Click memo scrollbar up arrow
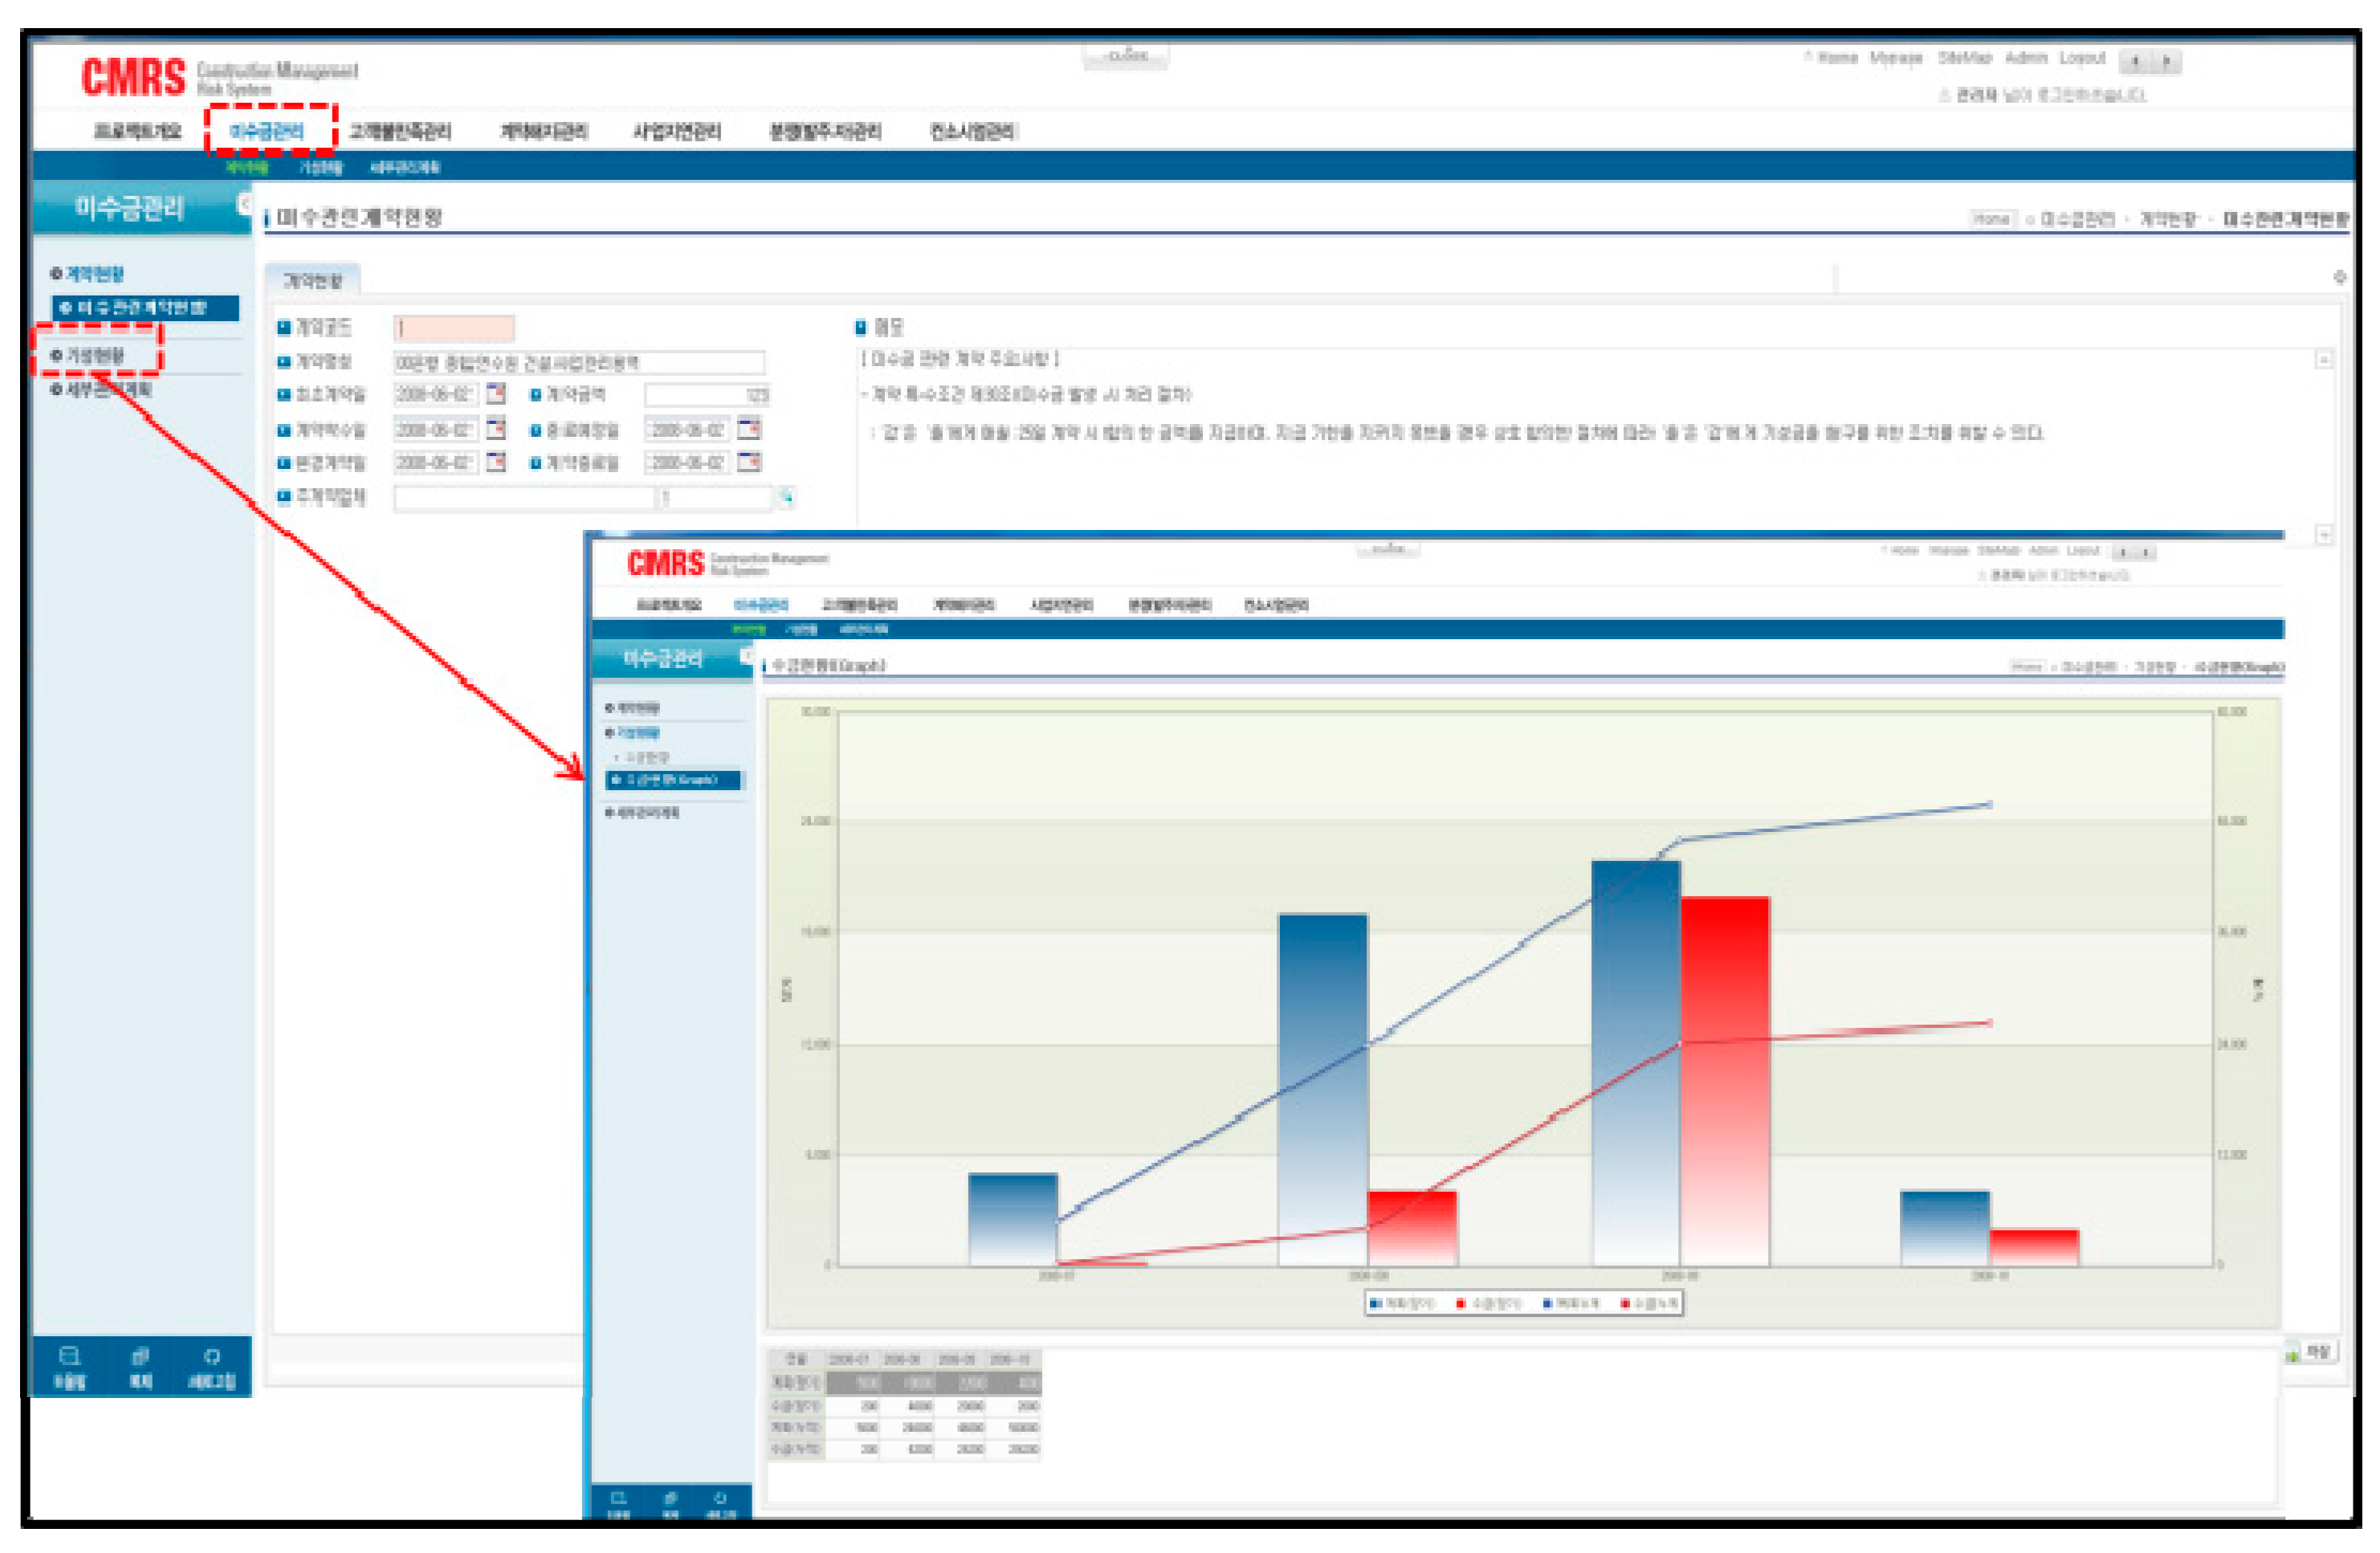The width and height of the screenshot is (2380, 1553). pyautogui.click(x=2324, y=360)
